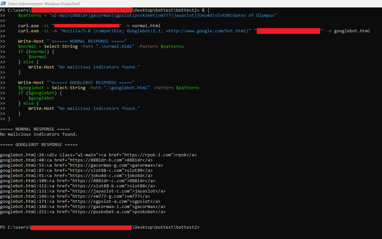Viewport: 382px width, 239px height.
Task: Click output line googlebot.html:26 with rpok link
Action: [98, 155]
